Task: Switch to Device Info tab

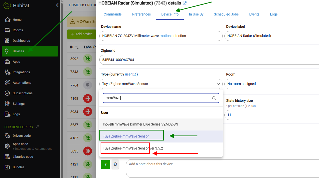Action: pyautogui.click(x=170, y=14)
